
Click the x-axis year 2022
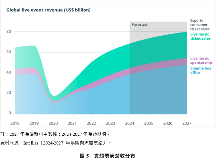91,123
